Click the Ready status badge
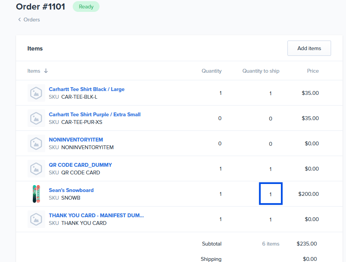Screen dimensions: 346x262 (86, 7)
